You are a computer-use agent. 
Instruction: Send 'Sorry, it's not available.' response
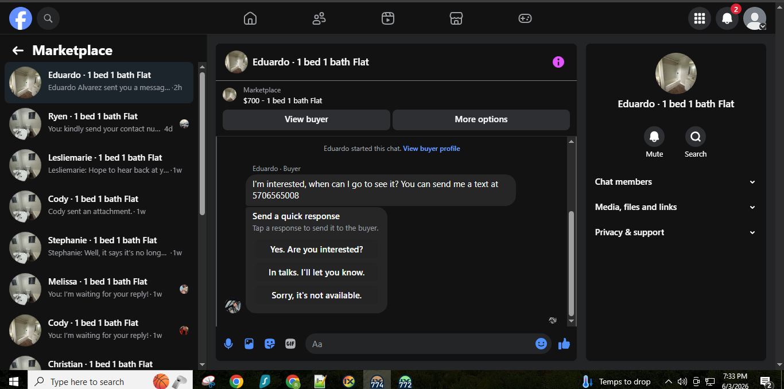316,295
